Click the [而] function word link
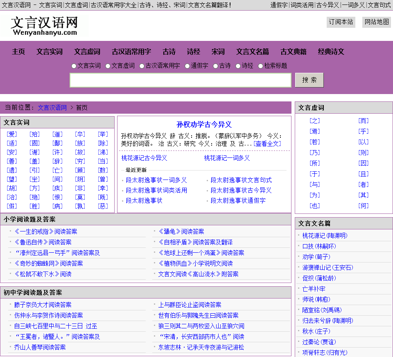Image resolution: width=393 pixels, height=357 pixels. 364,121
